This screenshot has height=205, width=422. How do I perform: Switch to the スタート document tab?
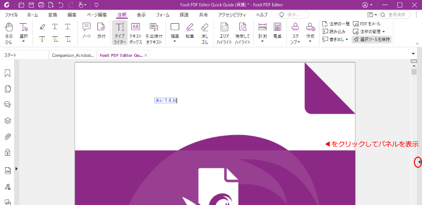pos(25,55)
